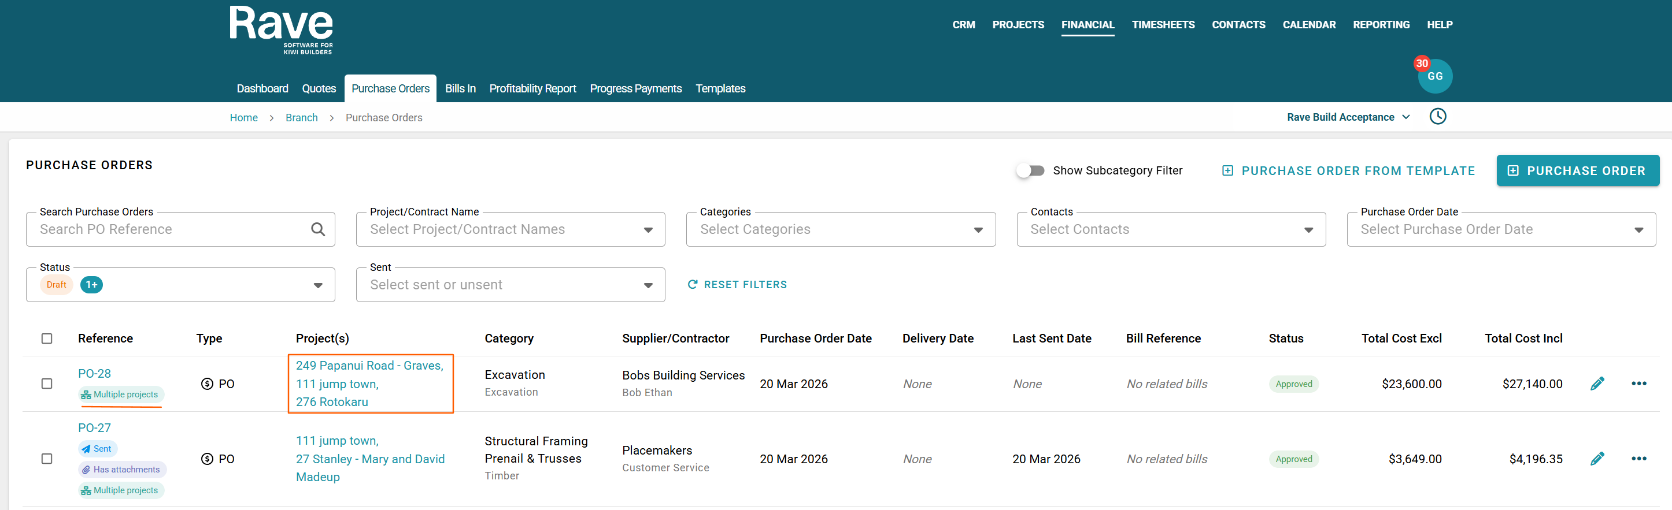Open the three-dot menu for PO-28
This screenshot has width=1672, height=510.
(1638, 384)
